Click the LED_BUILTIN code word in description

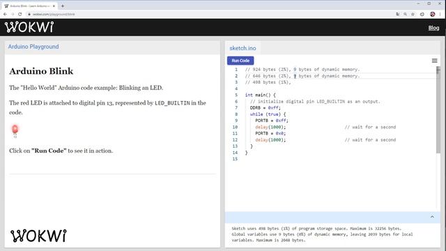[x=172, y=103]
